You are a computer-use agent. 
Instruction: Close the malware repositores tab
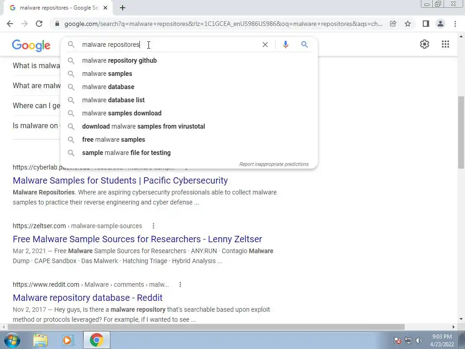pos(105,8)
